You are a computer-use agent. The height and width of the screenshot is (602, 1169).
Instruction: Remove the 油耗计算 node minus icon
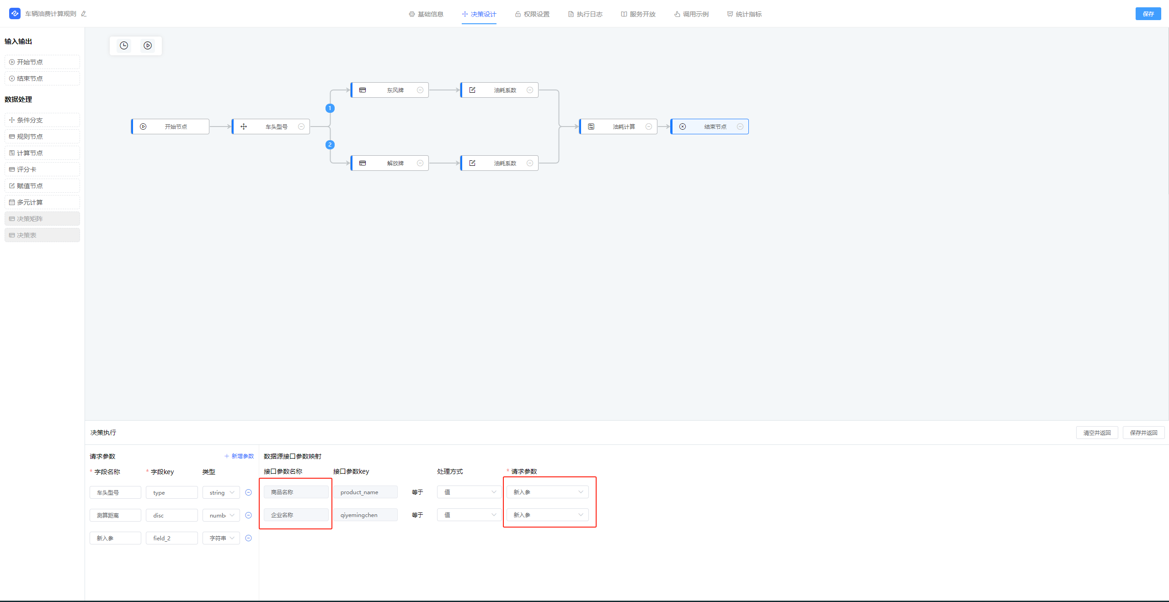click(649, 127)
